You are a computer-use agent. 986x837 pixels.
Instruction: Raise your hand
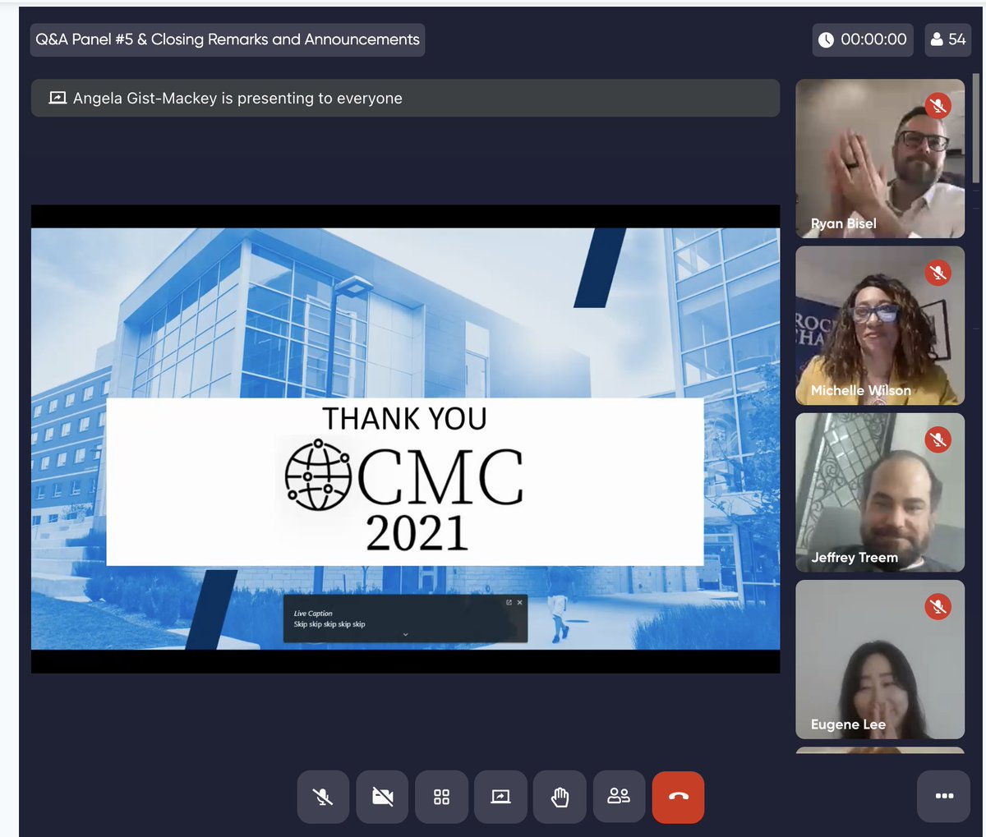click(560, 797)
